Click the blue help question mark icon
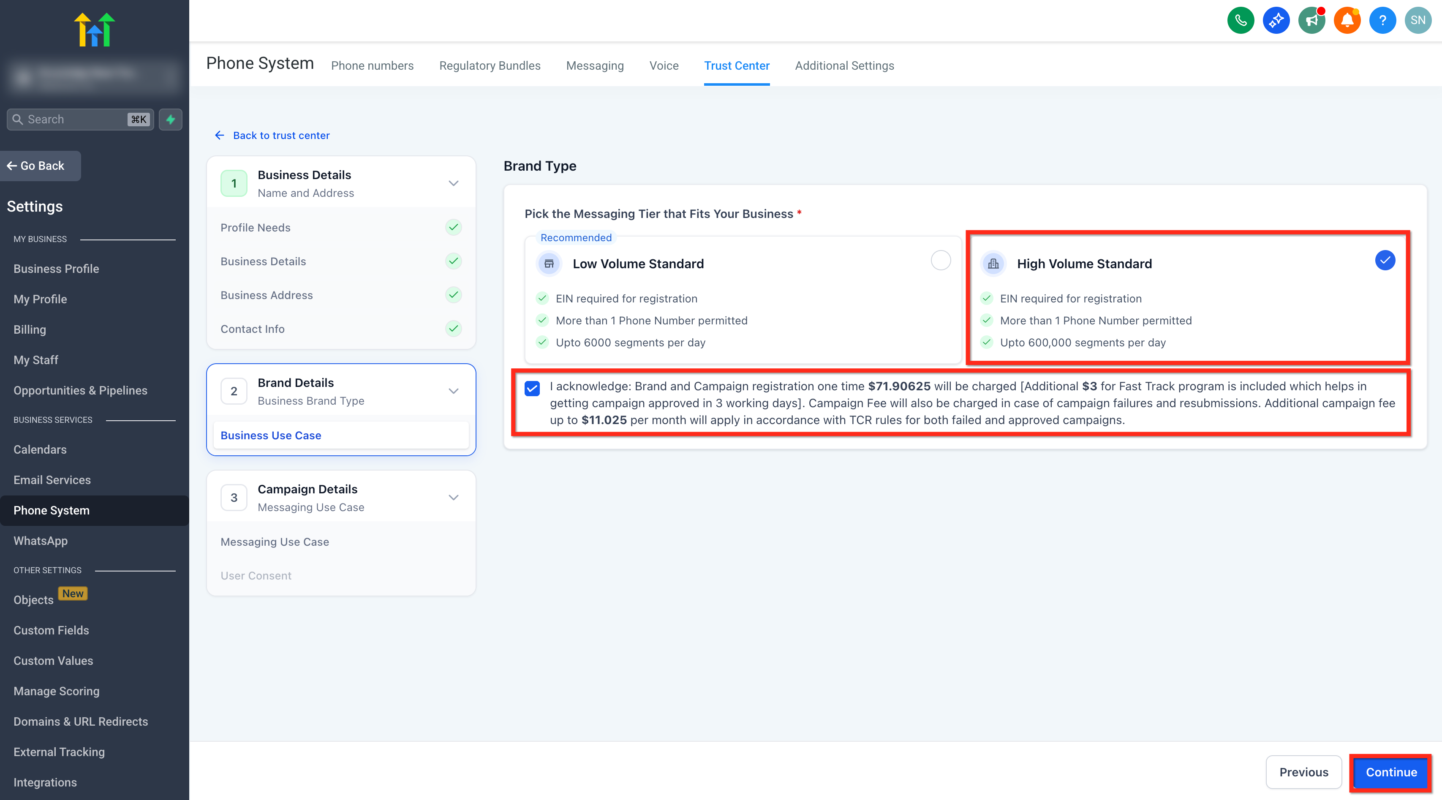 point(1382,21)
